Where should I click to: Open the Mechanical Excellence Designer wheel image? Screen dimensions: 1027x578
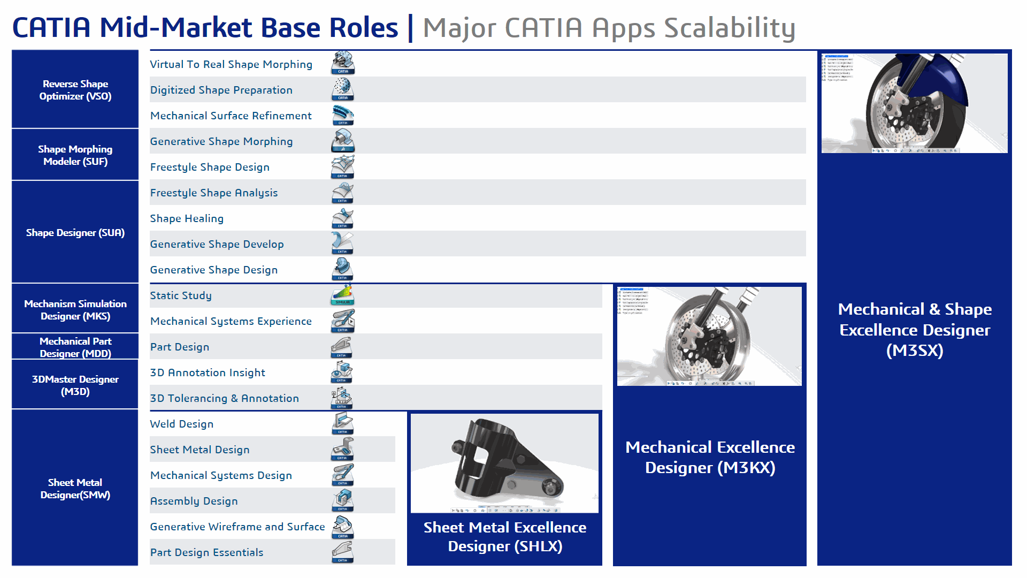709,336
